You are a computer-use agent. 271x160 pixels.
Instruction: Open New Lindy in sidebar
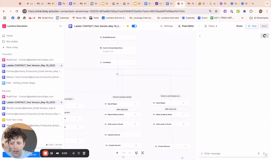(12, 47)
